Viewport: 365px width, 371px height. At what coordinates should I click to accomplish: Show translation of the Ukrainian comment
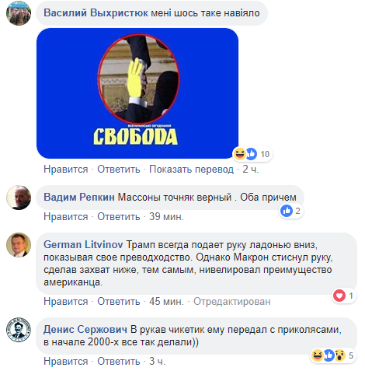coord(191,170)
